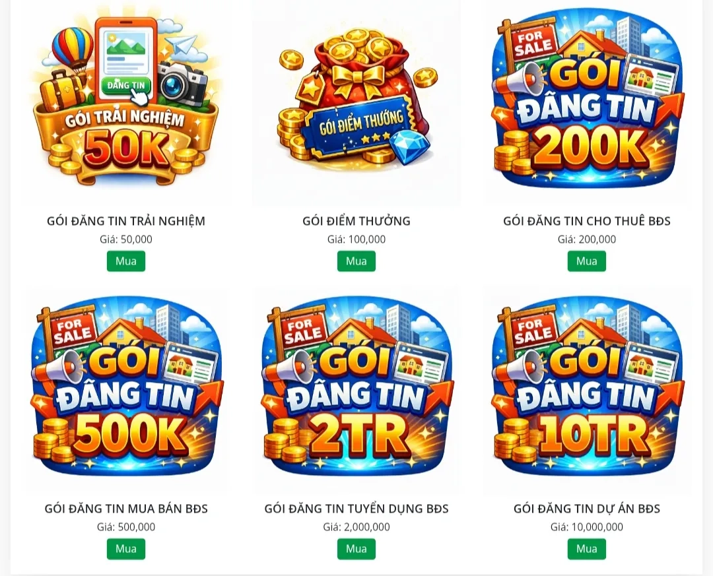Buy the GÓI ĐĂNG TIN TUYỂN DỤNG BĐS package

(x=356, y=549)
